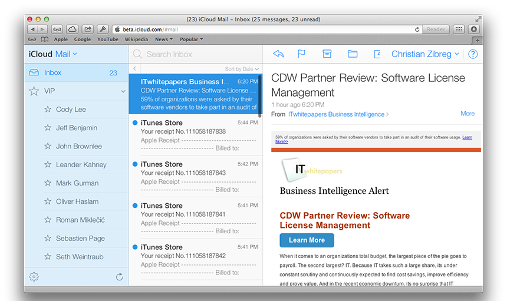This screenshot has height=301, width=507.
Task: Click the message list scrollbar thumb
Action: [259, 96]
